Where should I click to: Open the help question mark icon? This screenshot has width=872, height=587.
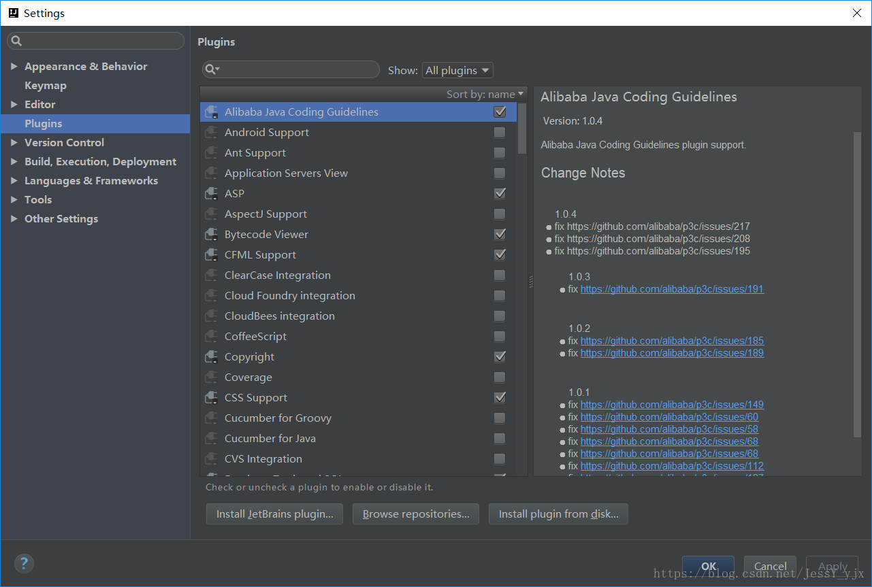[x=24, y=563]
